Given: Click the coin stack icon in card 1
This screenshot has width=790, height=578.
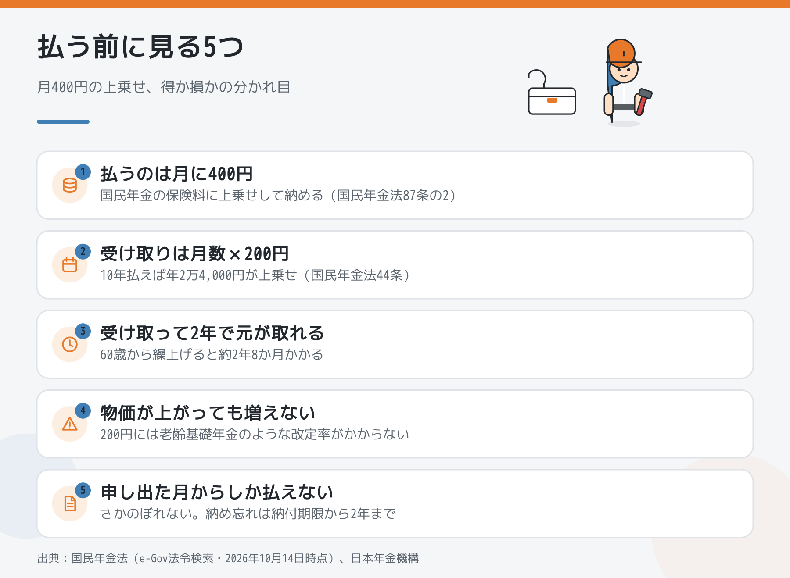Looking at the screenshot, I should (70, 186).
